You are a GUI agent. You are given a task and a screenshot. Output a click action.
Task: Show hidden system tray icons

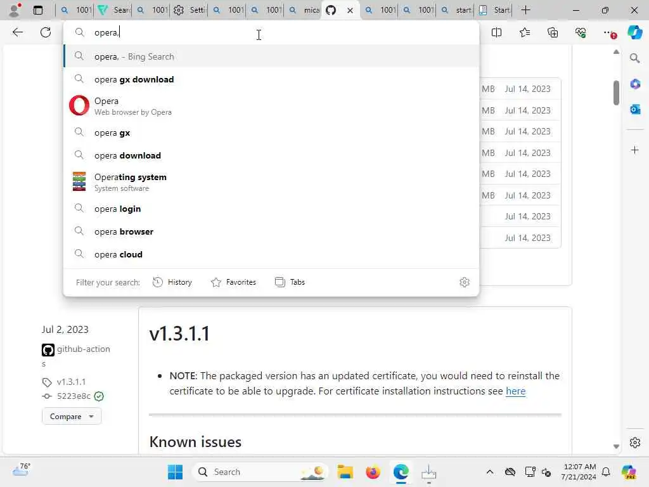(490, 472)
